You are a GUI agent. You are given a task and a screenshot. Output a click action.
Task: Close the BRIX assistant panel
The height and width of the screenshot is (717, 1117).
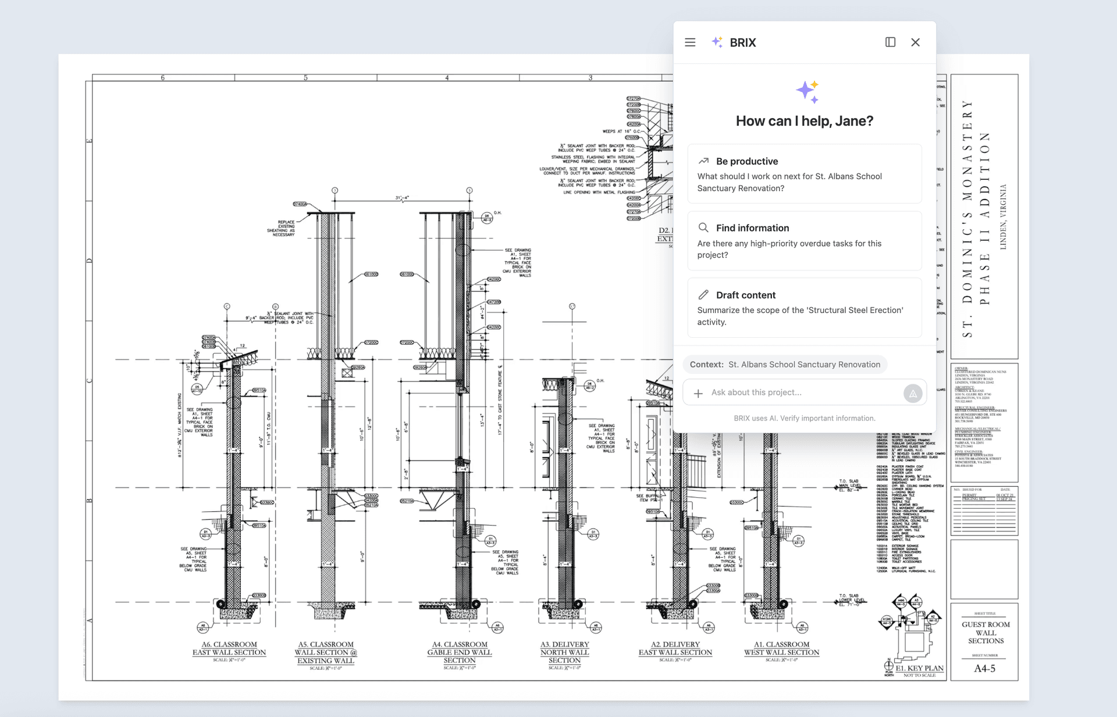coord(916,42)
